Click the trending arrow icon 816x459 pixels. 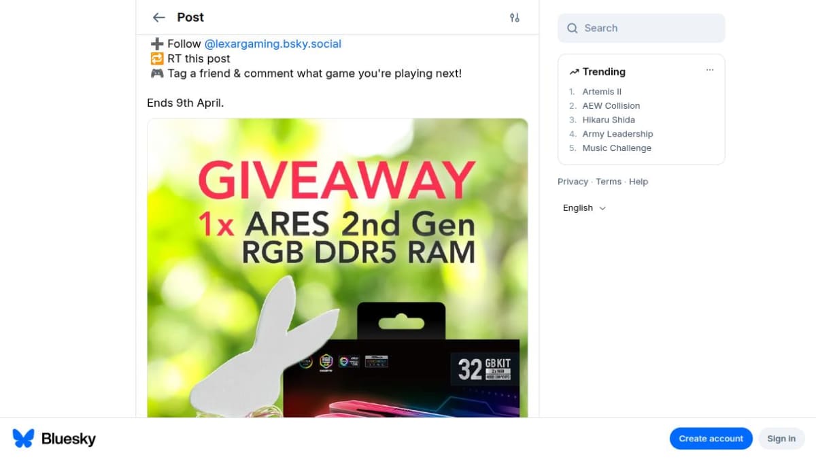click(574, 72)
